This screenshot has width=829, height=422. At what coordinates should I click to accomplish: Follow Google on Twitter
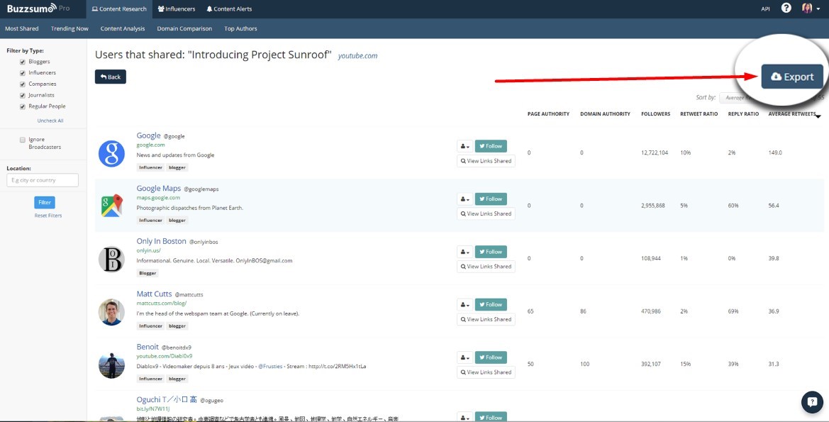[491, 147]
